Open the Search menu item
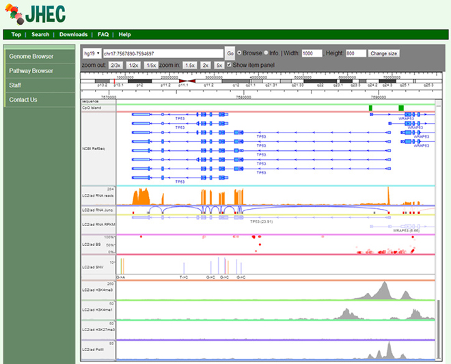Screen dimensions: 451x364 [40, 34]
